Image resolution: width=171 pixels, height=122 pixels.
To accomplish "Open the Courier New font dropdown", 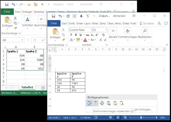I will click(91, 30).
